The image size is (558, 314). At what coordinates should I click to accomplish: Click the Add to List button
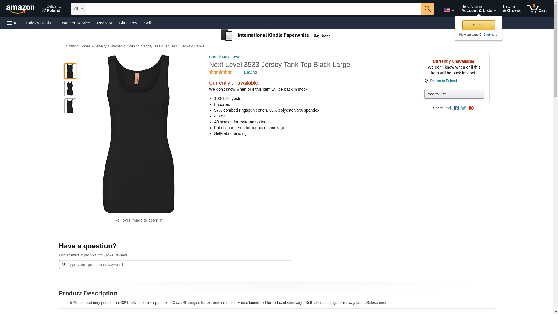454,94
